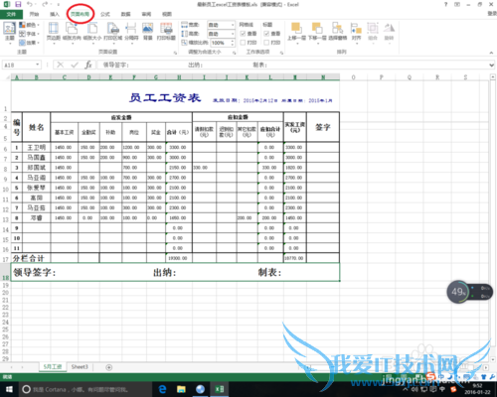Click the Print Titles (打印标题) button
The height and width of the screenshot is (397, 497).
166,32
